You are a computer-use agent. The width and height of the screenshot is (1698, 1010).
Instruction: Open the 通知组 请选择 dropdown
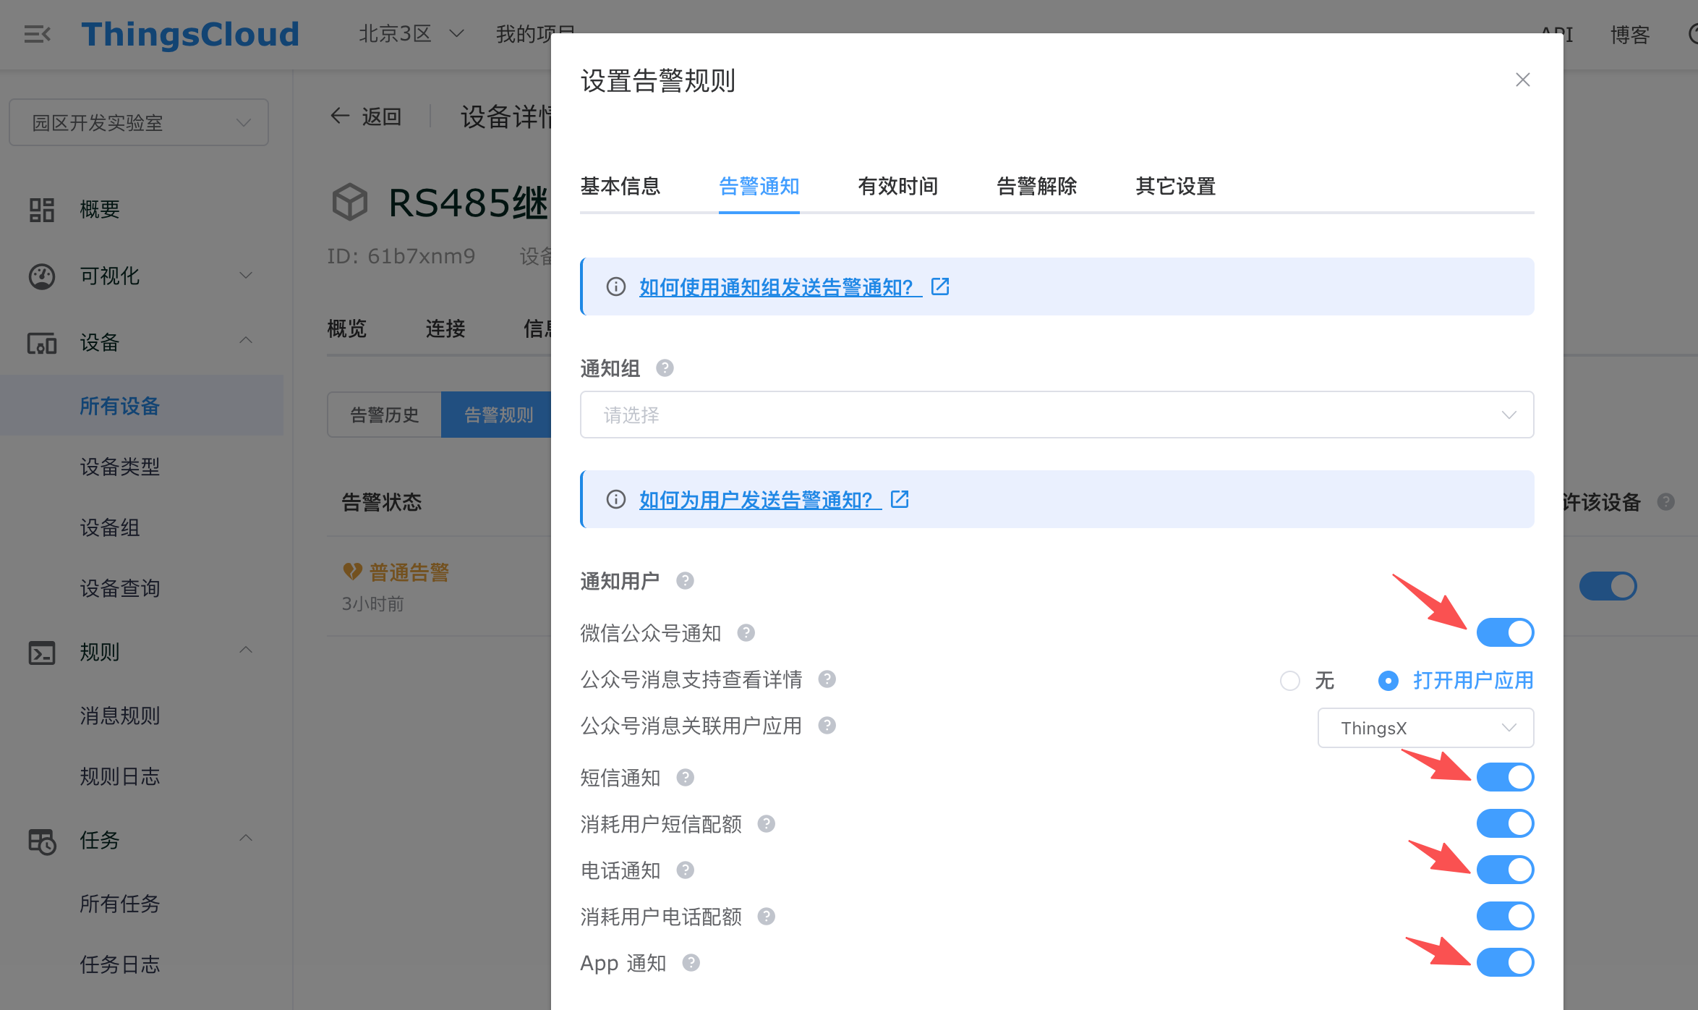coord(1057,415)
